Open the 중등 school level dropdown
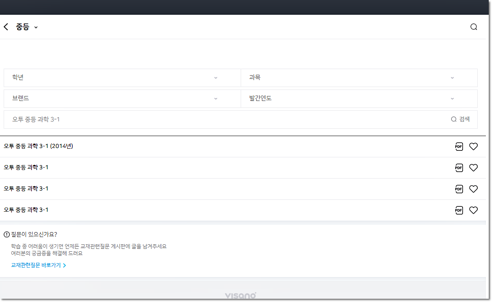This screenshot has width=492, height=302. pyautogui.click(x=27, y=27)
